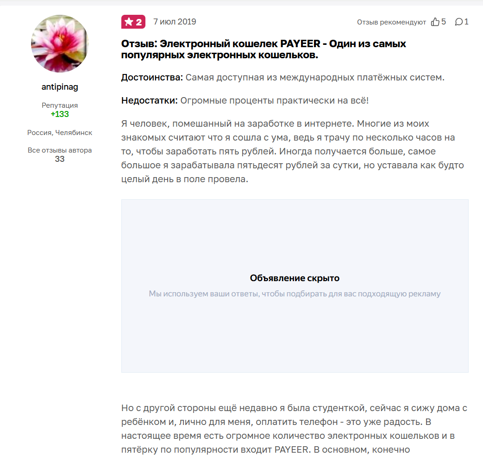
Task: Click the red star rating badge
Action: pos(133,22)
